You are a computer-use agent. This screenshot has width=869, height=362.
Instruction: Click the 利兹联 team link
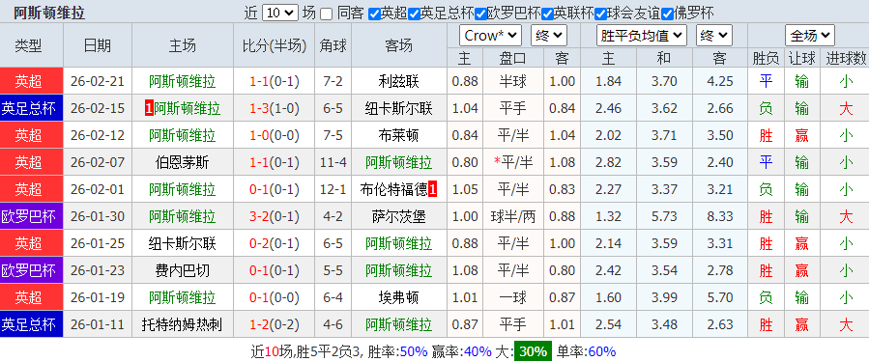[x=399, y=81]
